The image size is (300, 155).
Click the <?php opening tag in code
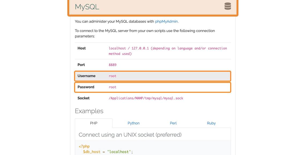(x=84, y=146)
